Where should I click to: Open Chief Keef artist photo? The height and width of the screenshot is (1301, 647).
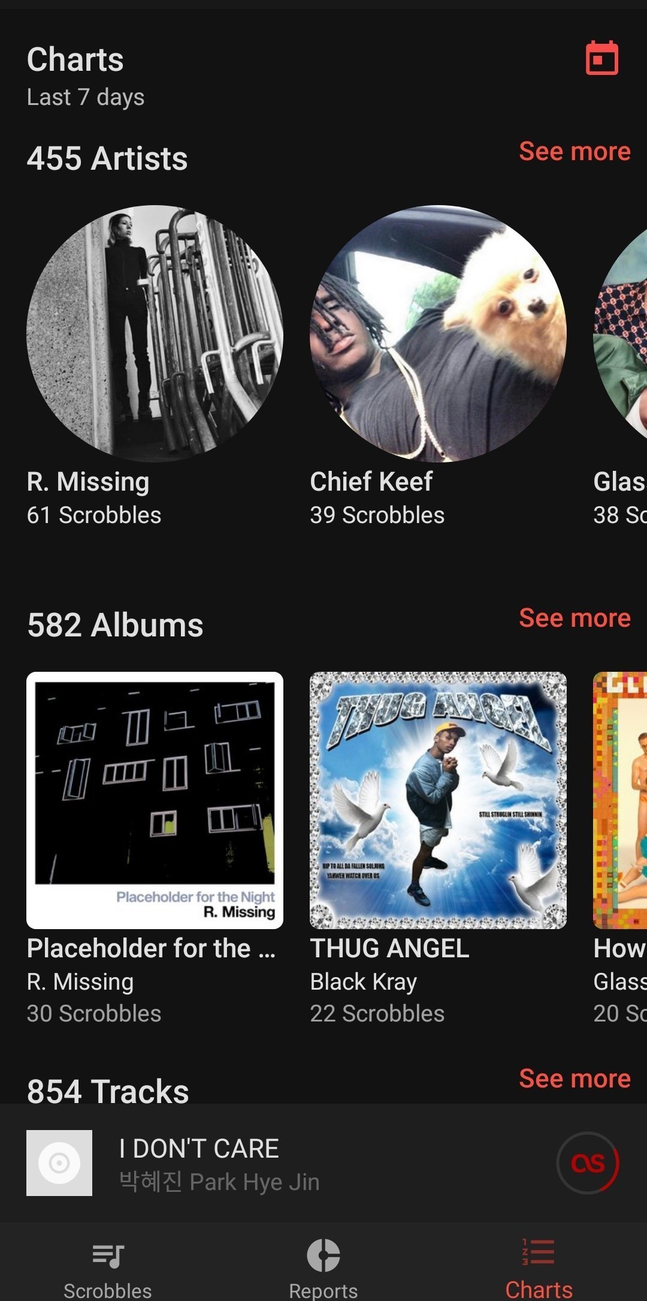[x=438, y=333]
